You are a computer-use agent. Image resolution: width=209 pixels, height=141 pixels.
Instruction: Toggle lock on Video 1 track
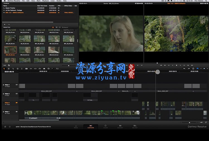(3, 111)
